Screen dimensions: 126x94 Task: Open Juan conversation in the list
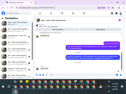pyautogui.click(x=16, y=50)
